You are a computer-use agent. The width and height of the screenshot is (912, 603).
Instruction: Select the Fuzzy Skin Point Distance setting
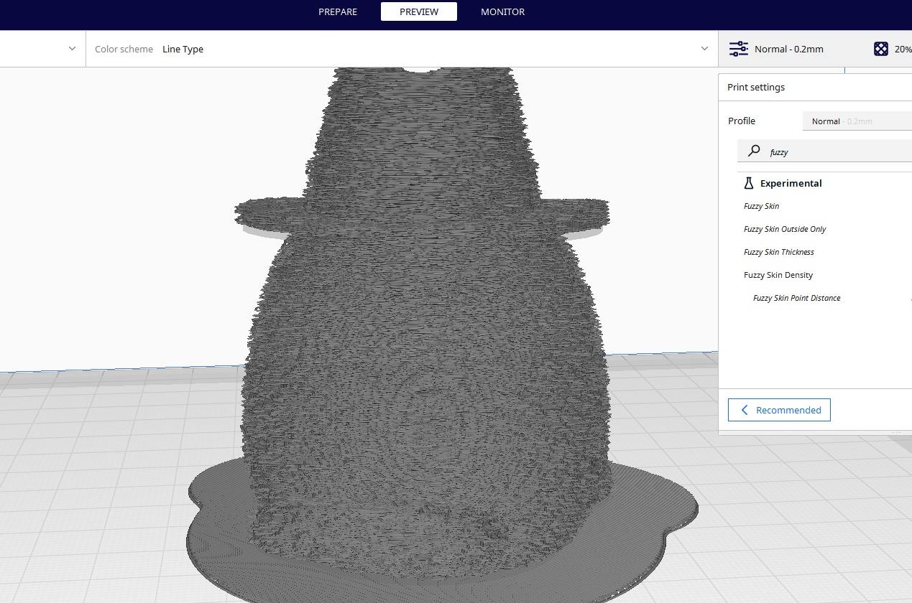pyautogui.click(x=796, y=298)
